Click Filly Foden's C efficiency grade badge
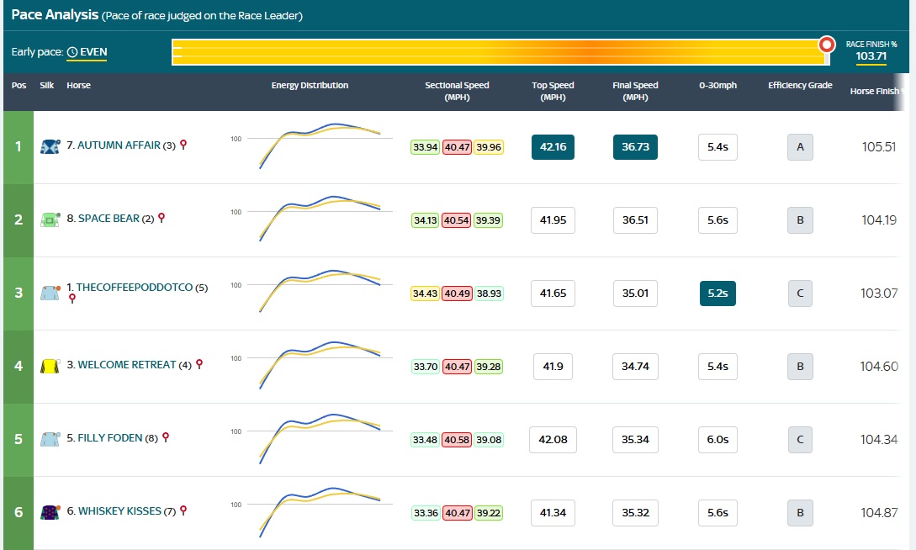The width and height of the screenshot is (916, 550). [800, 440]
